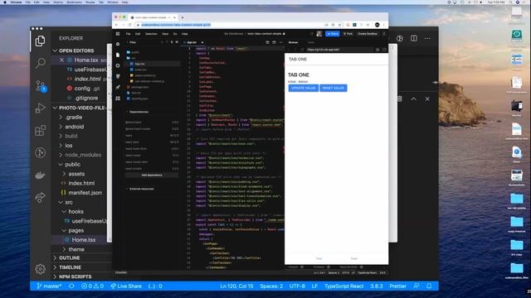Open the CodeSandbox File menu
The height and width of the screenshot is (298, 531).
[129, 34]
